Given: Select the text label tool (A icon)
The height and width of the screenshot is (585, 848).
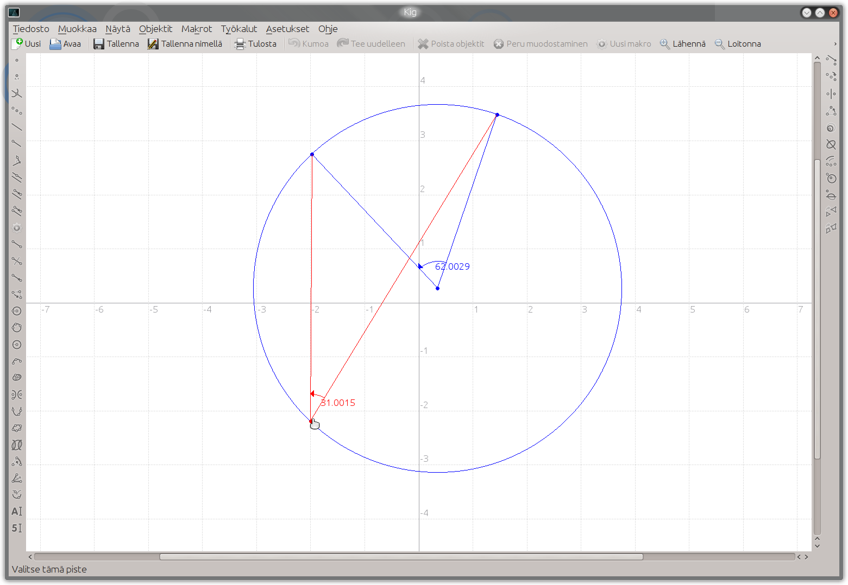Looking at the screenshot, I should pyautogui.click(x=17, y=511).
